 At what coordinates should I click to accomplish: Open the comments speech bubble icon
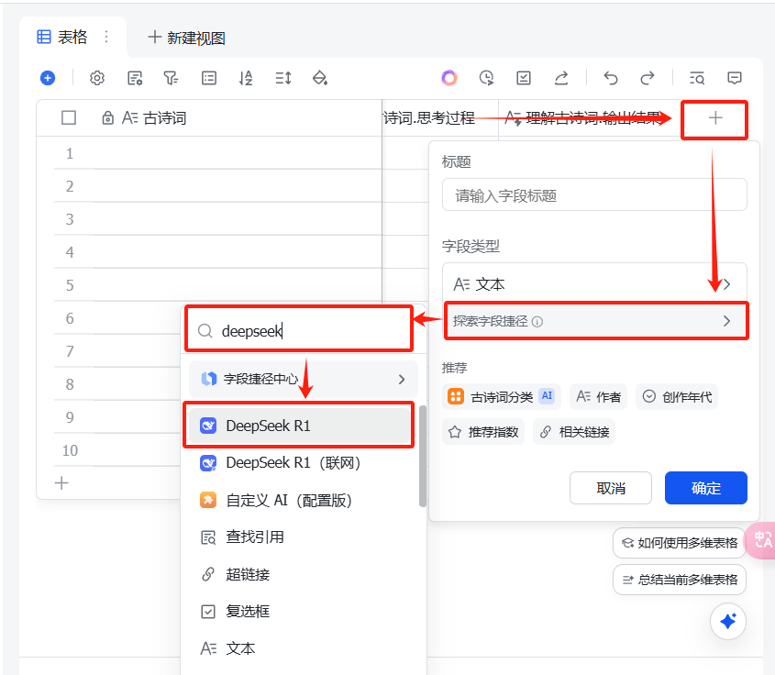pyautogui.click(x=735, y=78)
